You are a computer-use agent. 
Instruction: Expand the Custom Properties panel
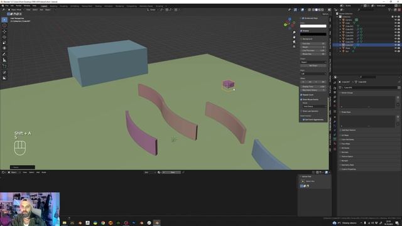pos(348,169)
